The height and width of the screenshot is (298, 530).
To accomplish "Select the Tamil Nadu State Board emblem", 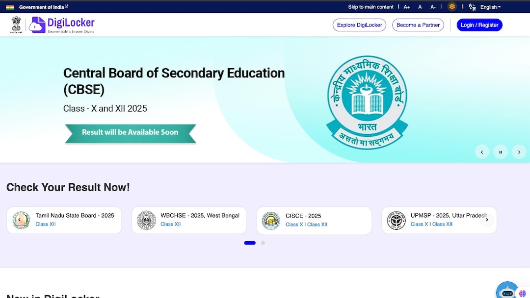I will coord(21,220).
